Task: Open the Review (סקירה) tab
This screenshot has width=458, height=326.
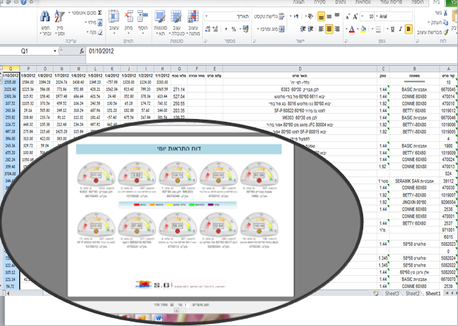Action: pos(319,2)
